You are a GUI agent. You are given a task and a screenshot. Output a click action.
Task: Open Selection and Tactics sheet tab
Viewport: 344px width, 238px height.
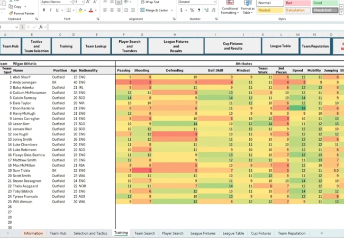(90, 233)
